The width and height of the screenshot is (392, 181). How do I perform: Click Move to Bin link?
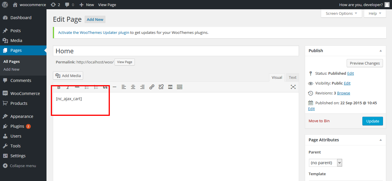tap(319, 121)
